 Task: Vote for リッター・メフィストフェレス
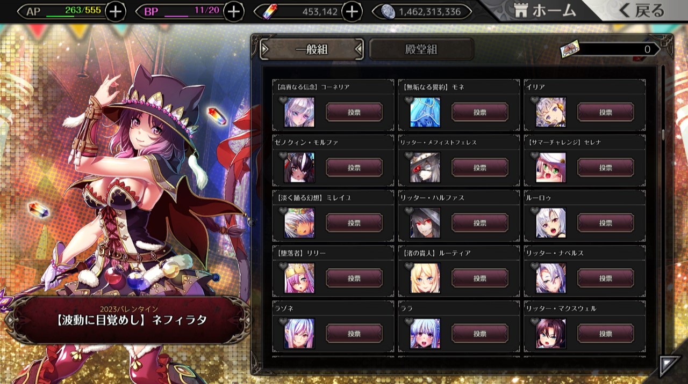[x=480, y=168]
